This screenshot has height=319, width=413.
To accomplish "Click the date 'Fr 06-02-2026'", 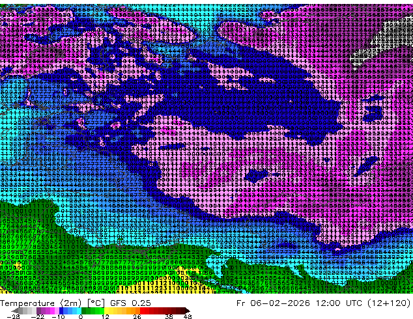I will pyautogui.click(x=273, y=303).
